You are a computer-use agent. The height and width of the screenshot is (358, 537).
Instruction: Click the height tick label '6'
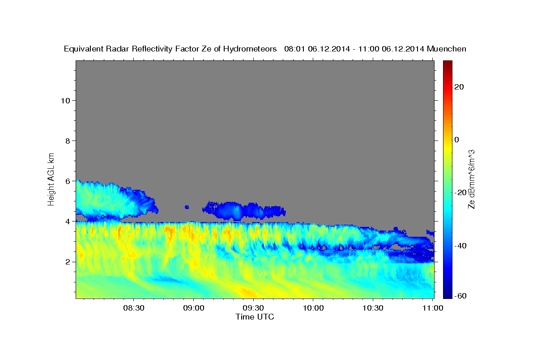pyautogui.click(x=68, y=181)
